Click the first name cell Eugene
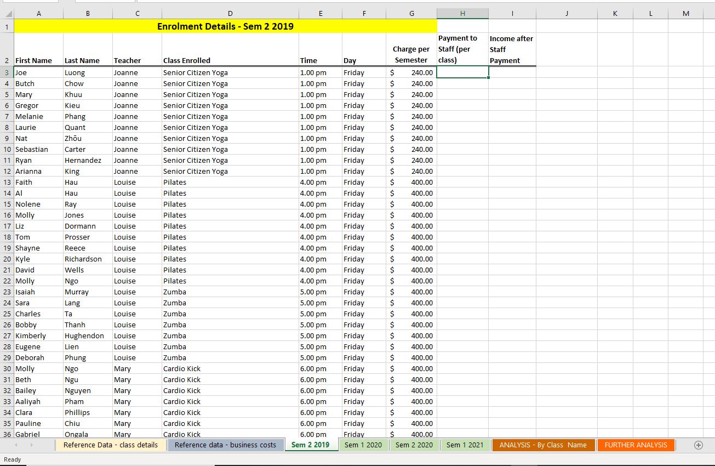Screen dimensions: 715x466 point(38,346)
